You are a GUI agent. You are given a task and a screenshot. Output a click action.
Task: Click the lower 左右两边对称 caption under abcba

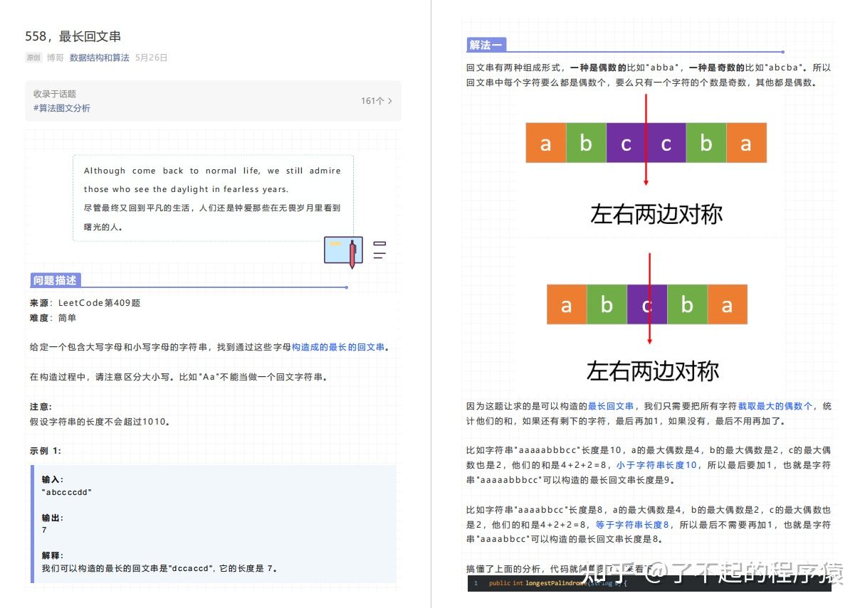(652, 370)
